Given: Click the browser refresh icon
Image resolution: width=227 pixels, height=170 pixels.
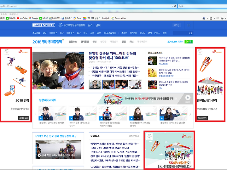Looking at the screenshot, I should (x=175, y=6).
